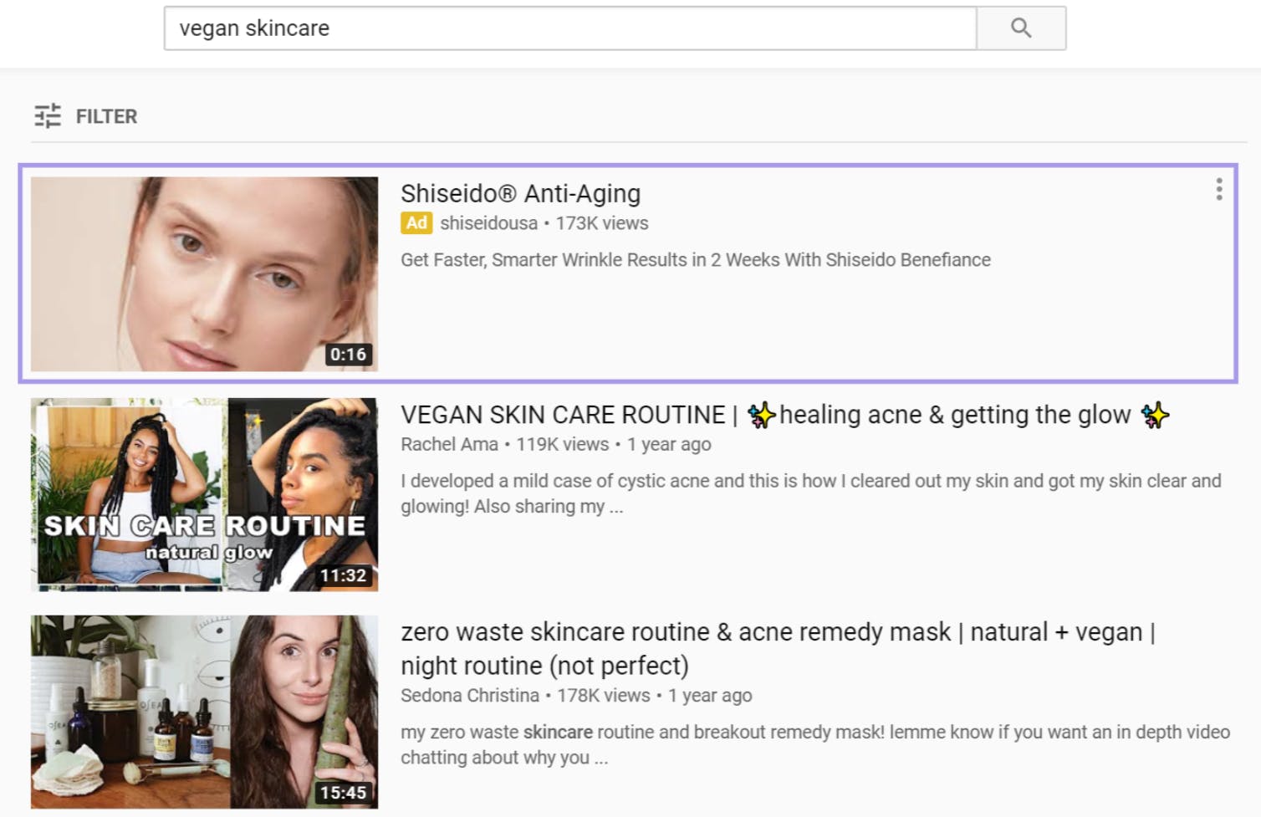The image size is (1261, 817).
Task: Click '119K views • 1 year ago' text
Action: tap(614, 445)
